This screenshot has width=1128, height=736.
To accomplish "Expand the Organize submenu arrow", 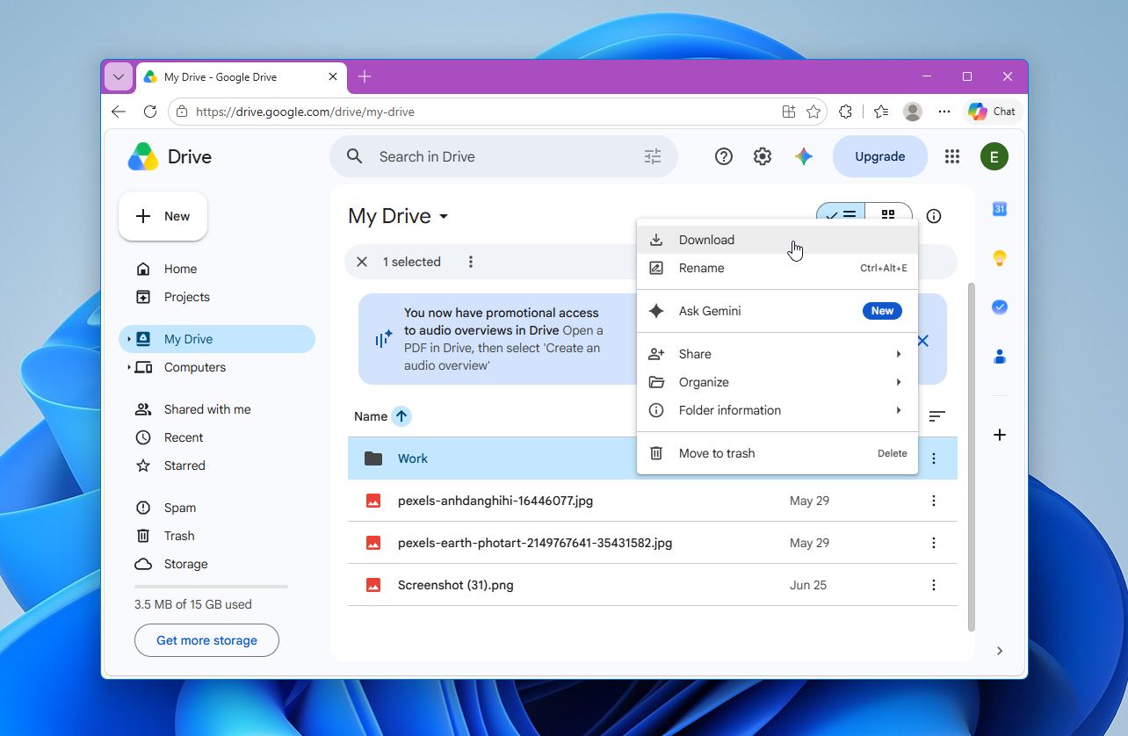I will pos(899,382).
